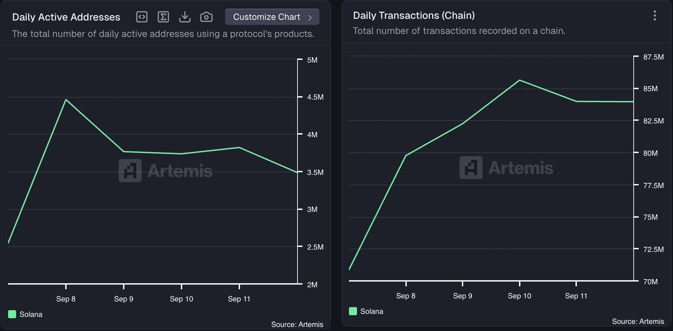Click the Daily Active Addresses chart title
This screenshot has width=673, height=331.
point(66,17)
